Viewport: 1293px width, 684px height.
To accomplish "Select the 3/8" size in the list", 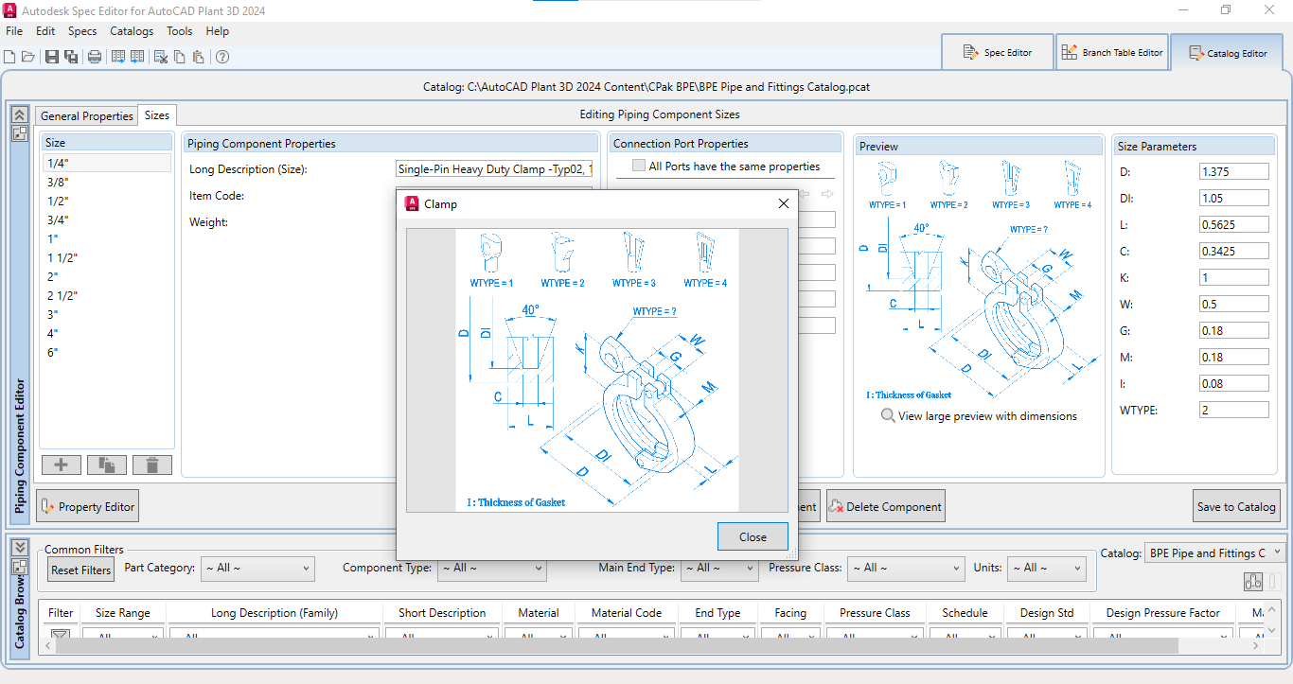I will pyautogui.click(x=107, y=182).
